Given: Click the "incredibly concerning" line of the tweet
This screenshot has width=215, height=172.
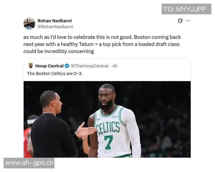Looking at the screenshot, I should tap(58, 51).
